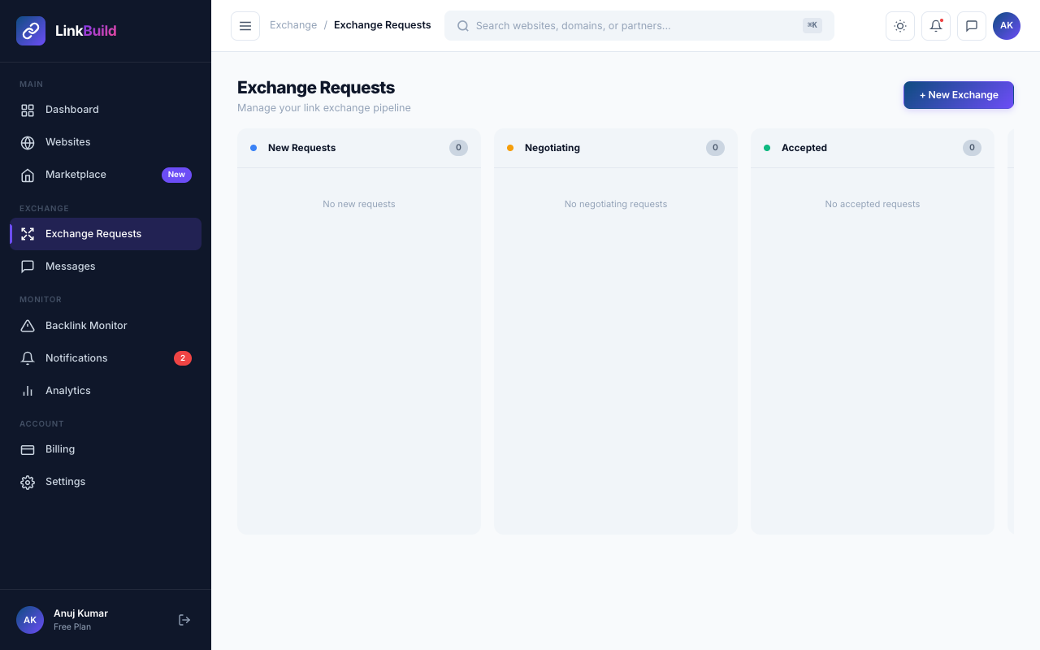Click the Dashboard grid icon
This screenshot has width=1040, height=650.
pos(28,110)
